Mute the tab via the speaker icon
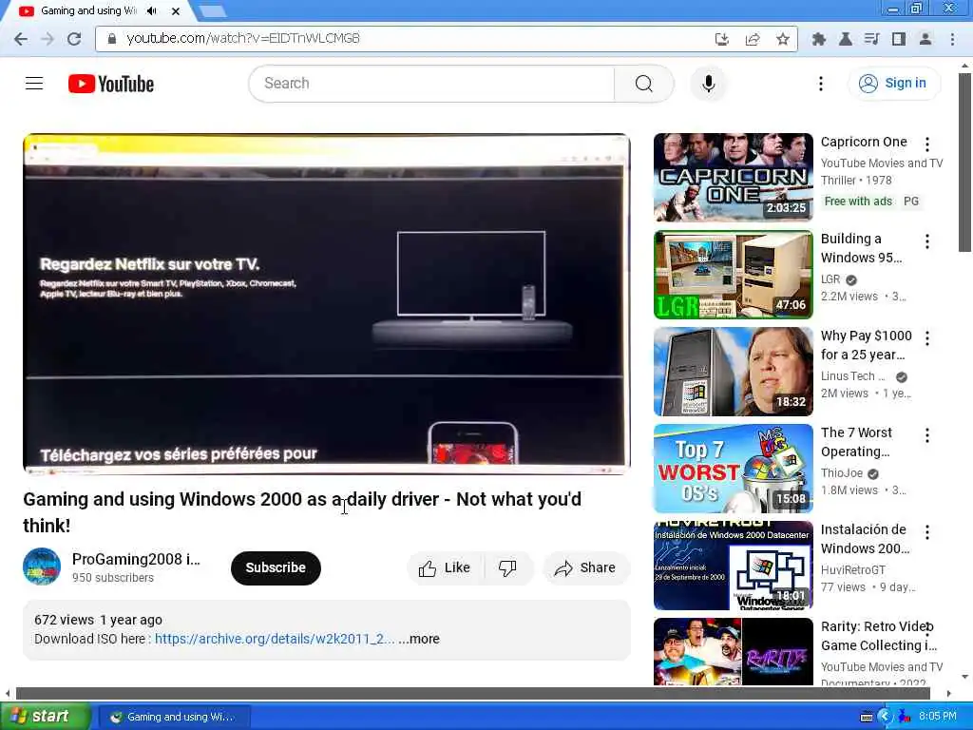The image size is (973, 730). point(151,10)
